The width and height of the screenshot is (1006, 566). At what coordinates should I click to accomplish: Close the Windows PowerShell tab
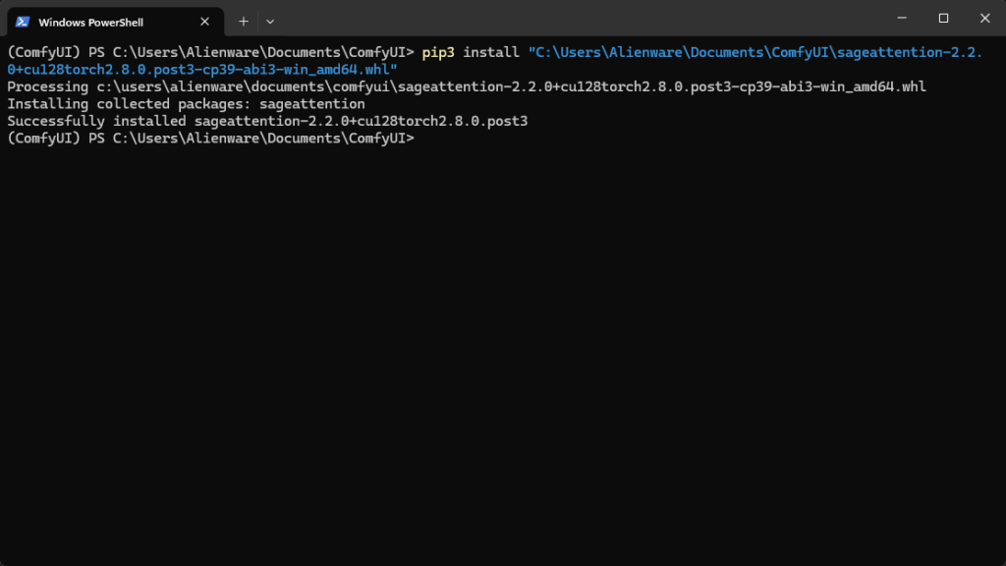(204, 22)
